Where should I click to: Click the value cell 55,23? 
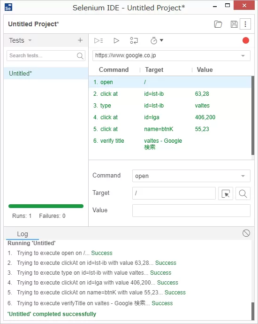pos(202,129)
